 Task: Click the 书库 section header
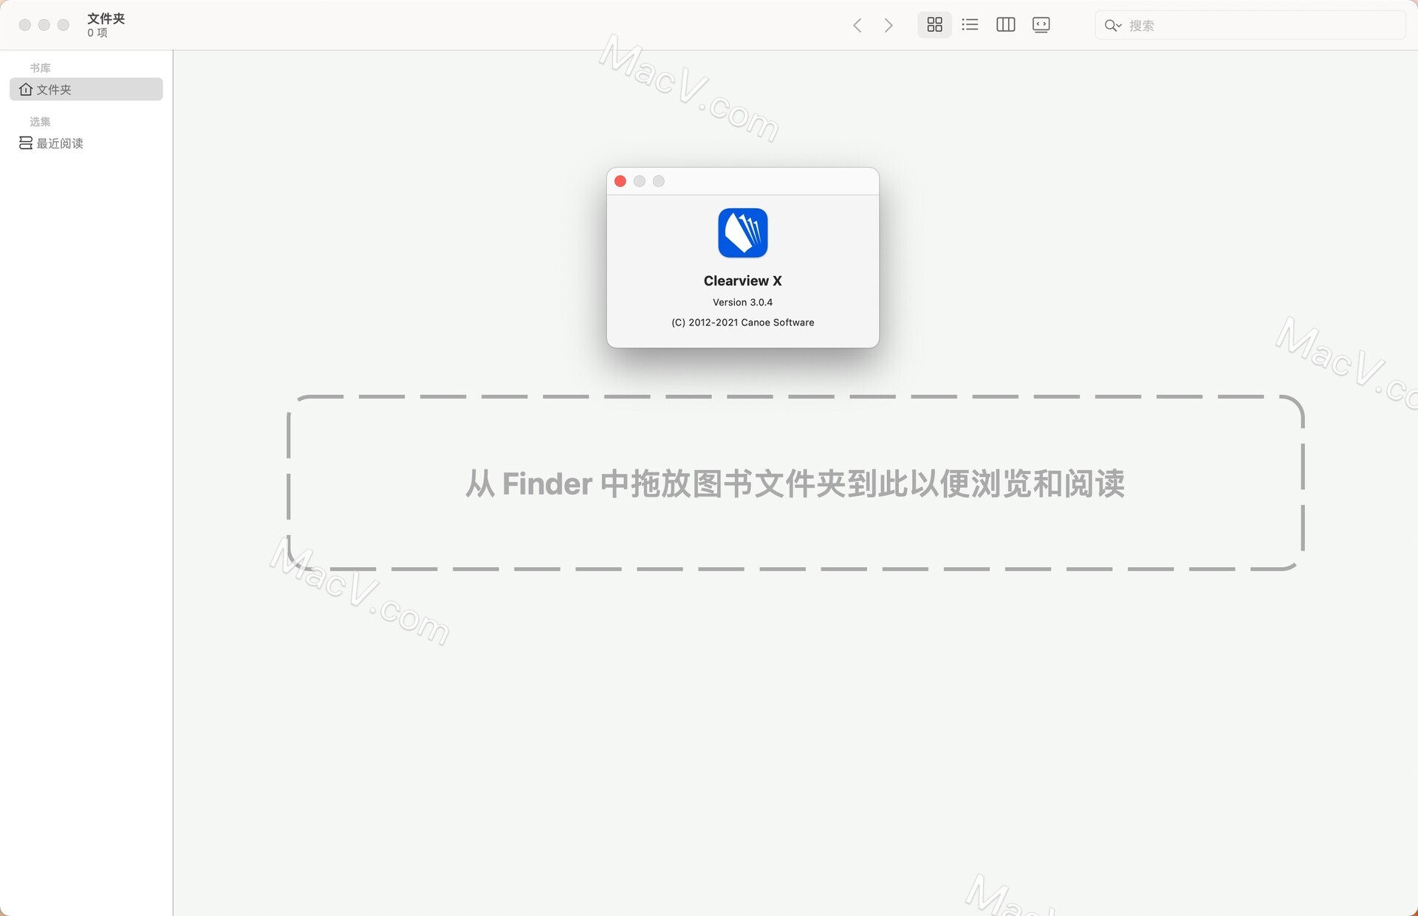click(x=40, y=68)
